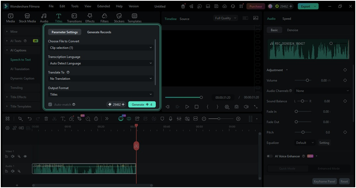Viewport: 356px width, 188px height.
Task: Take a snapshot with the camera icon
Action: coord(237,107)
